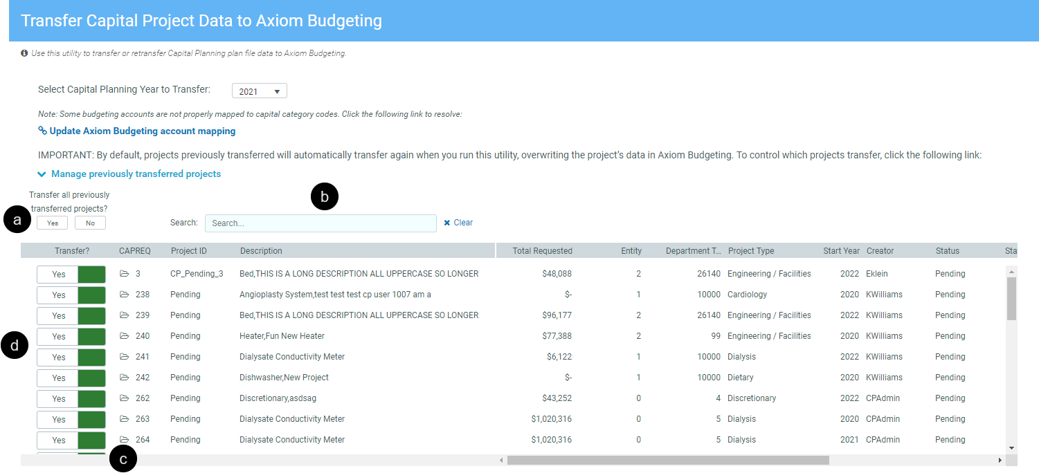
Task: Sort by the Status column header
Action: point(947,251)
